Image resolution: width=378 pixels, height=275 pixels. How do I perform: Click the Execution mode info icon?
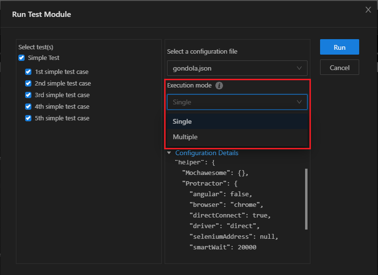pos(219,86)
